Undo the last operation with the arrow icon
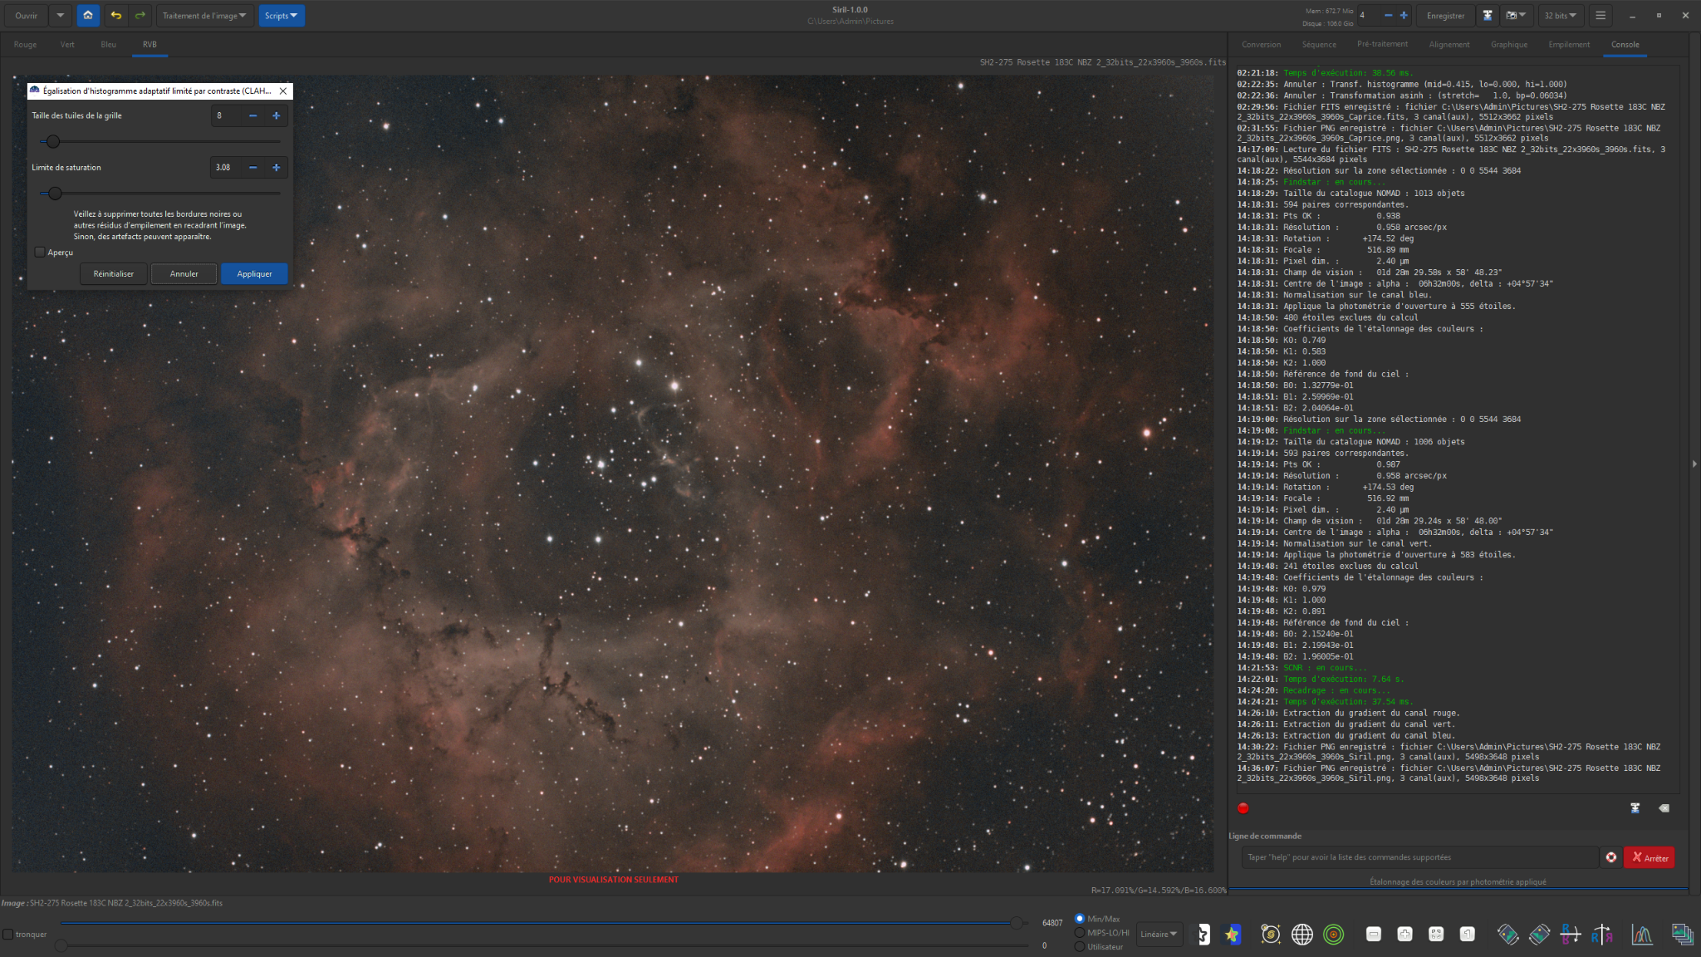Screen dimensions: 1701x957 click(x=116, y=15)
